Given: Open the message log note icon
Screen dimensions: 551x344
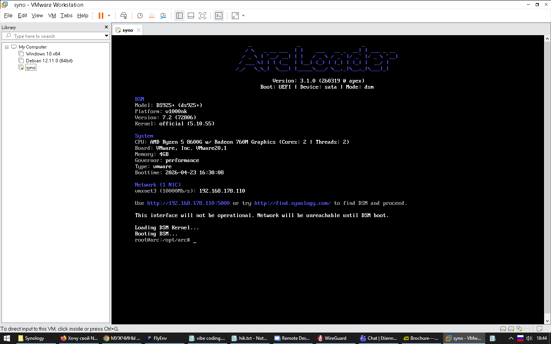Looking at the screenshot, I should click(x=540, y=329).
